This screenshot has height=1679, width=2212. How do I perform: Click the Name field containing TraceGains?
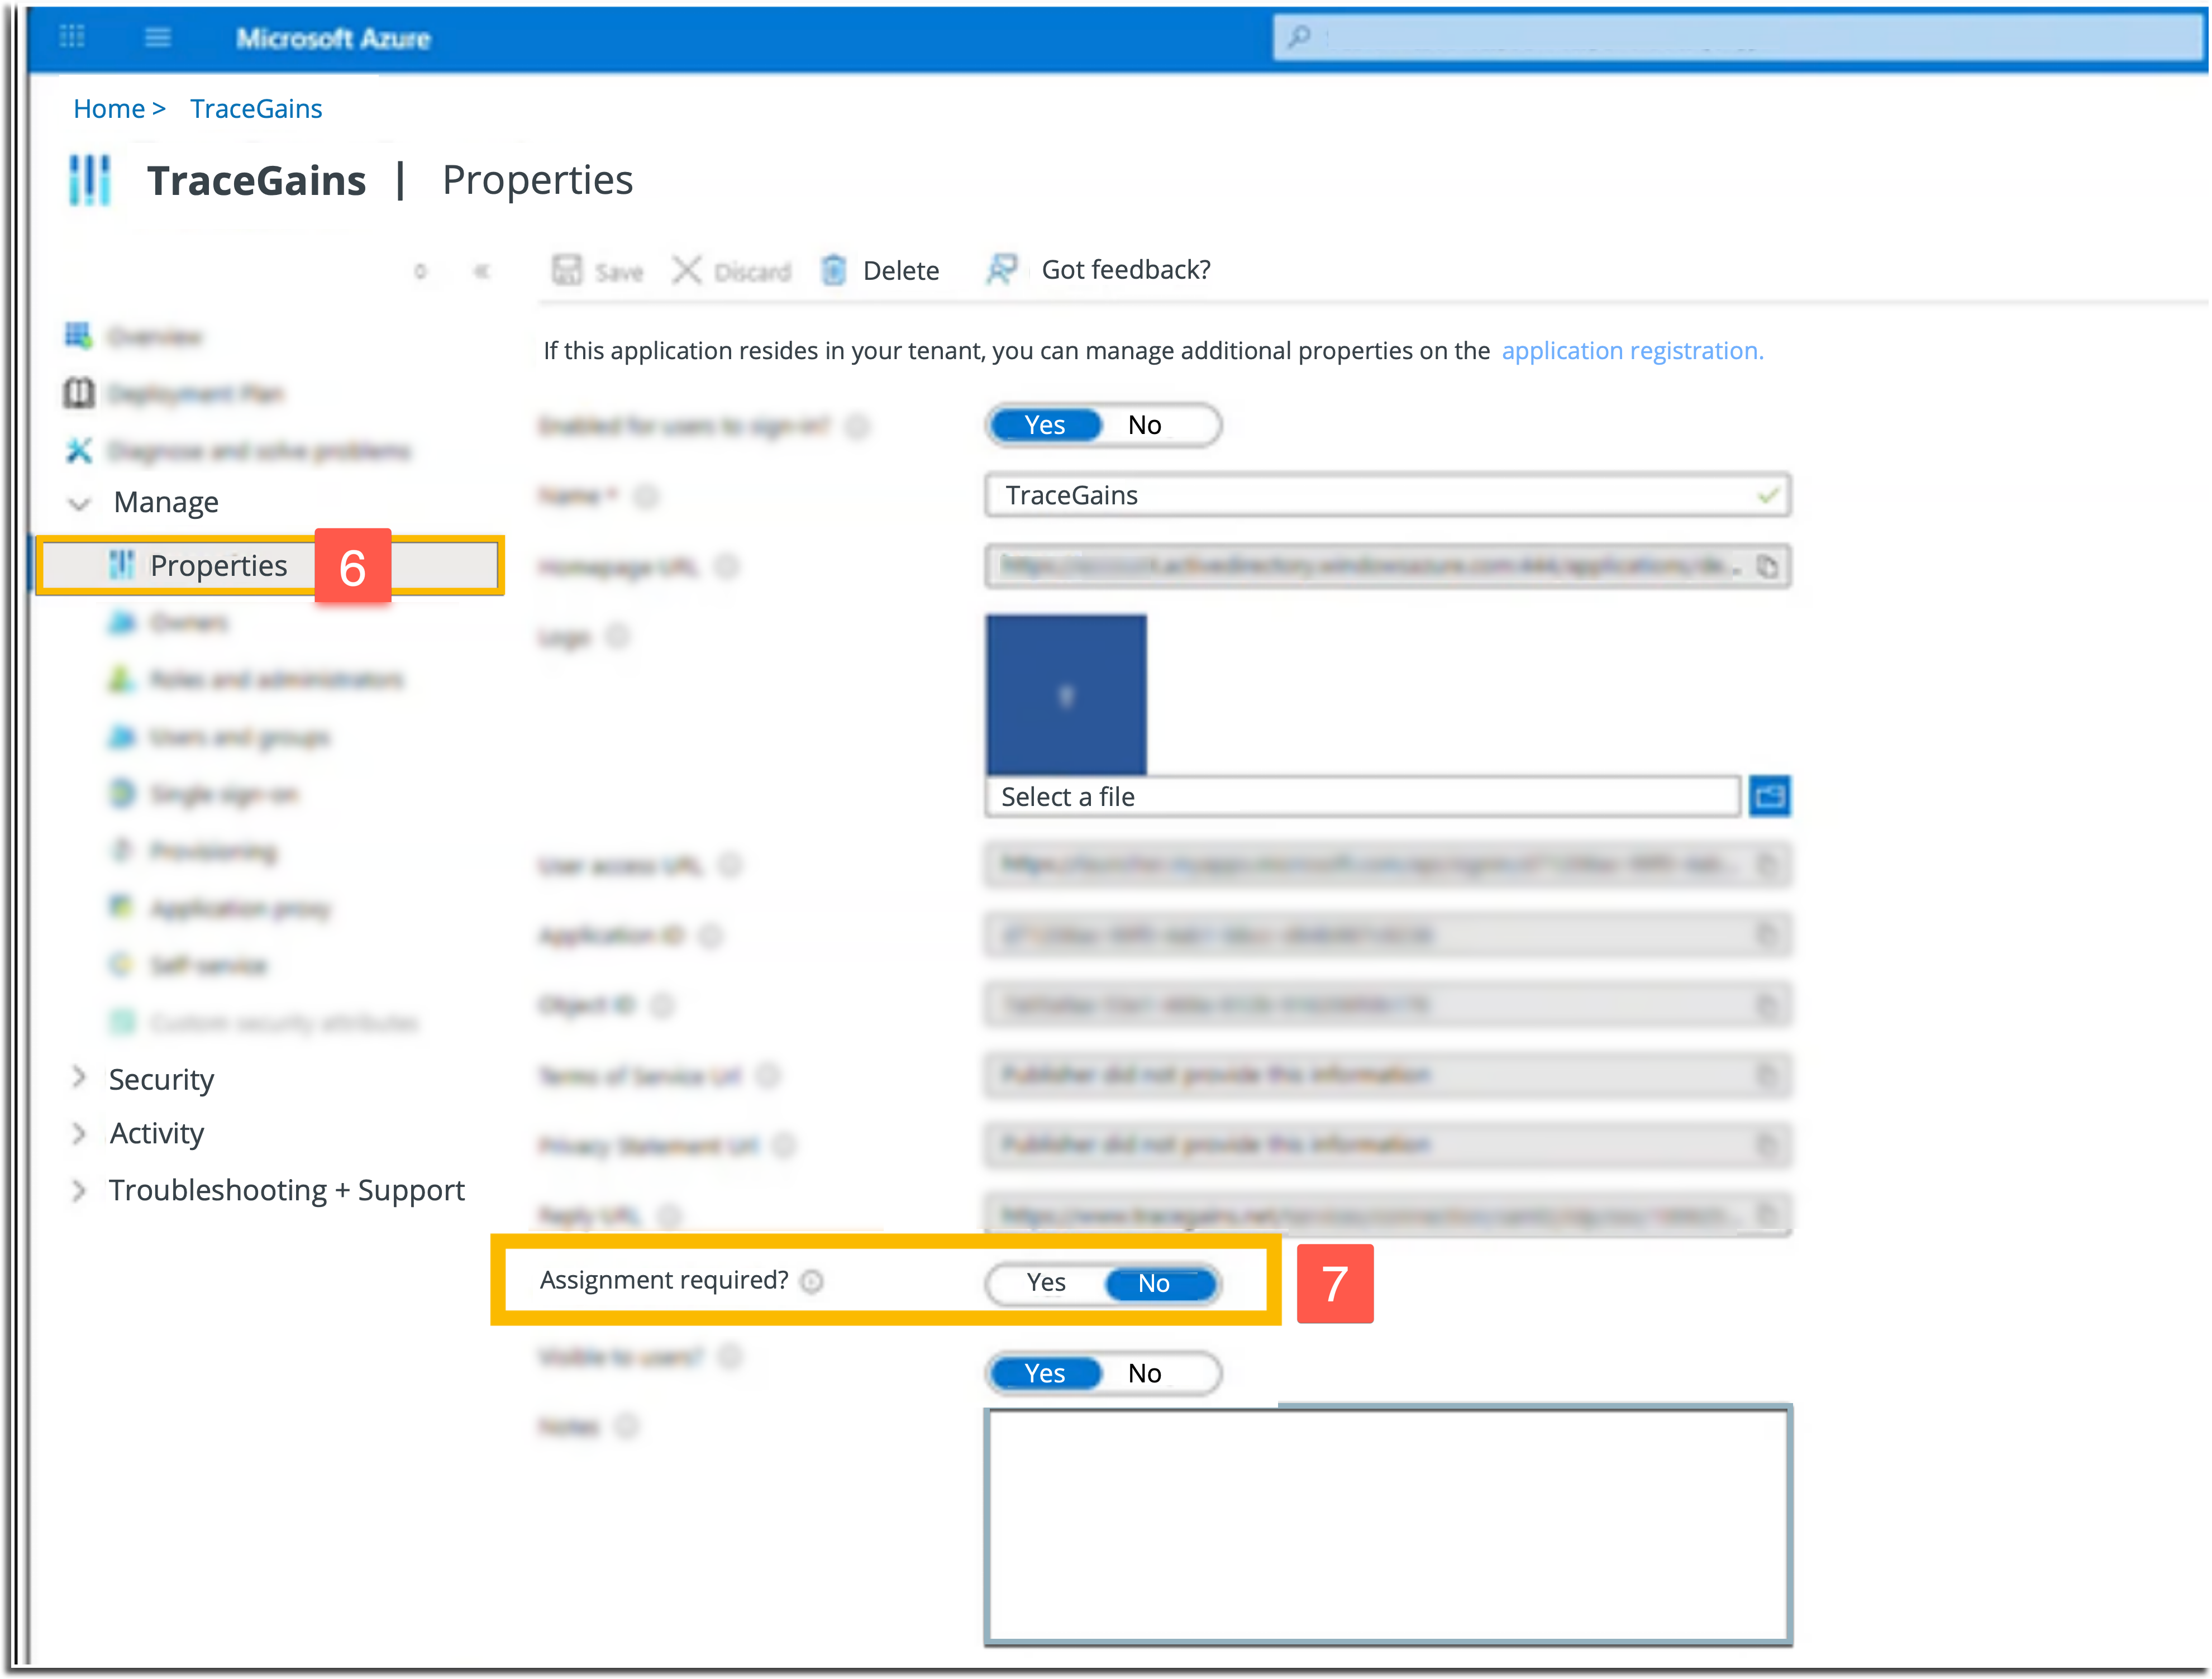click(x=1387, y=496)
